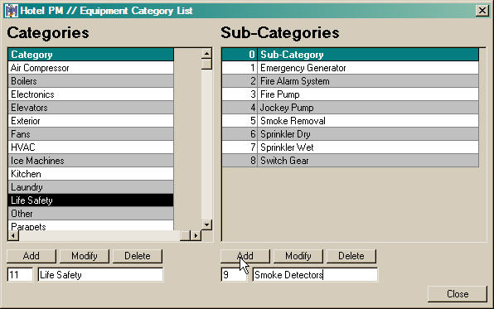Select the Elevators category
Screen dimensions: 494x309
click(x=90, y=108)
